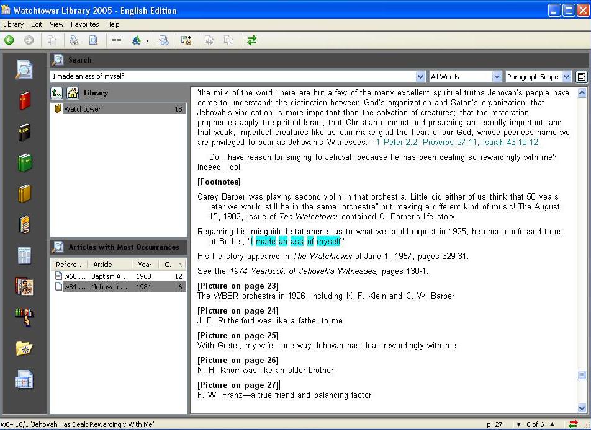The width and height of the screenshot is (591, 430).
Task: Go to next occurrence down arrow
Action: 518,424
